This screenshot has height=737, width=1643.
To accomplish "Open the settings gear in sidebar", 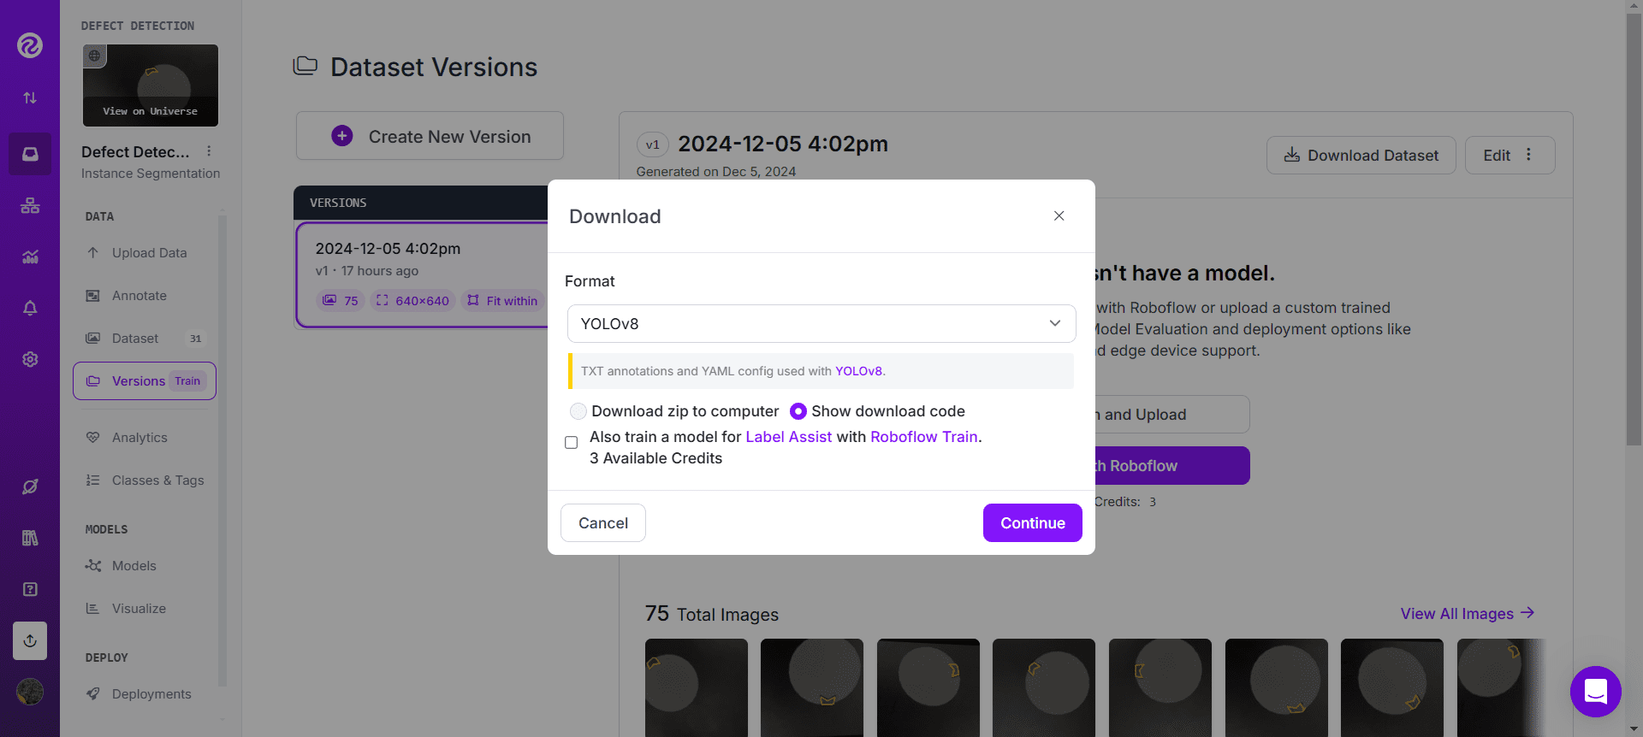I will (30, 359).
